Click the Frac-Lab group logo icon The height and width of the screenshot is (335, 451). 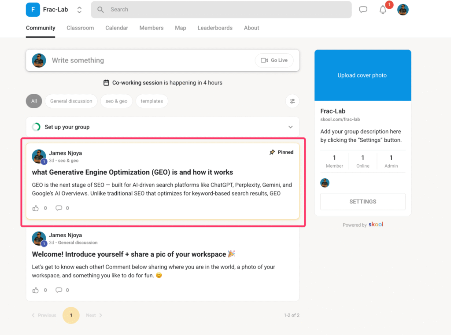pos(33,10)
